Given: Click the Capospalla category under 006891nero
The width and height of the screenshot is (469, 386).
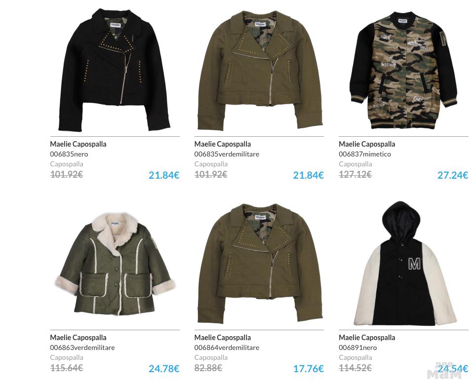Looking at the screenshot, I should (x=355, y=357).
